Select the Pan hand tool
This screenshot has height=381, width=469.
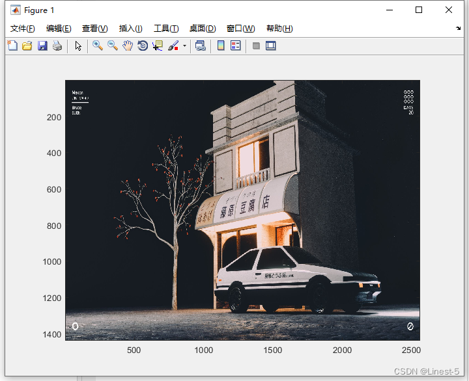[128, 46]
